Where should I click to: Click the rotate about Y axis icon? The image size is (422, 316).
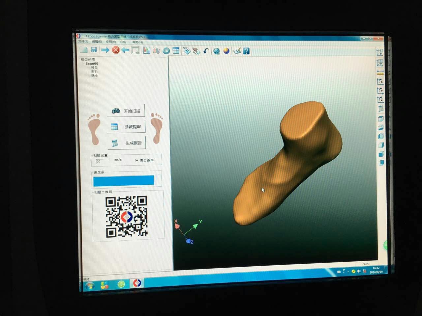tap(380, 90)
